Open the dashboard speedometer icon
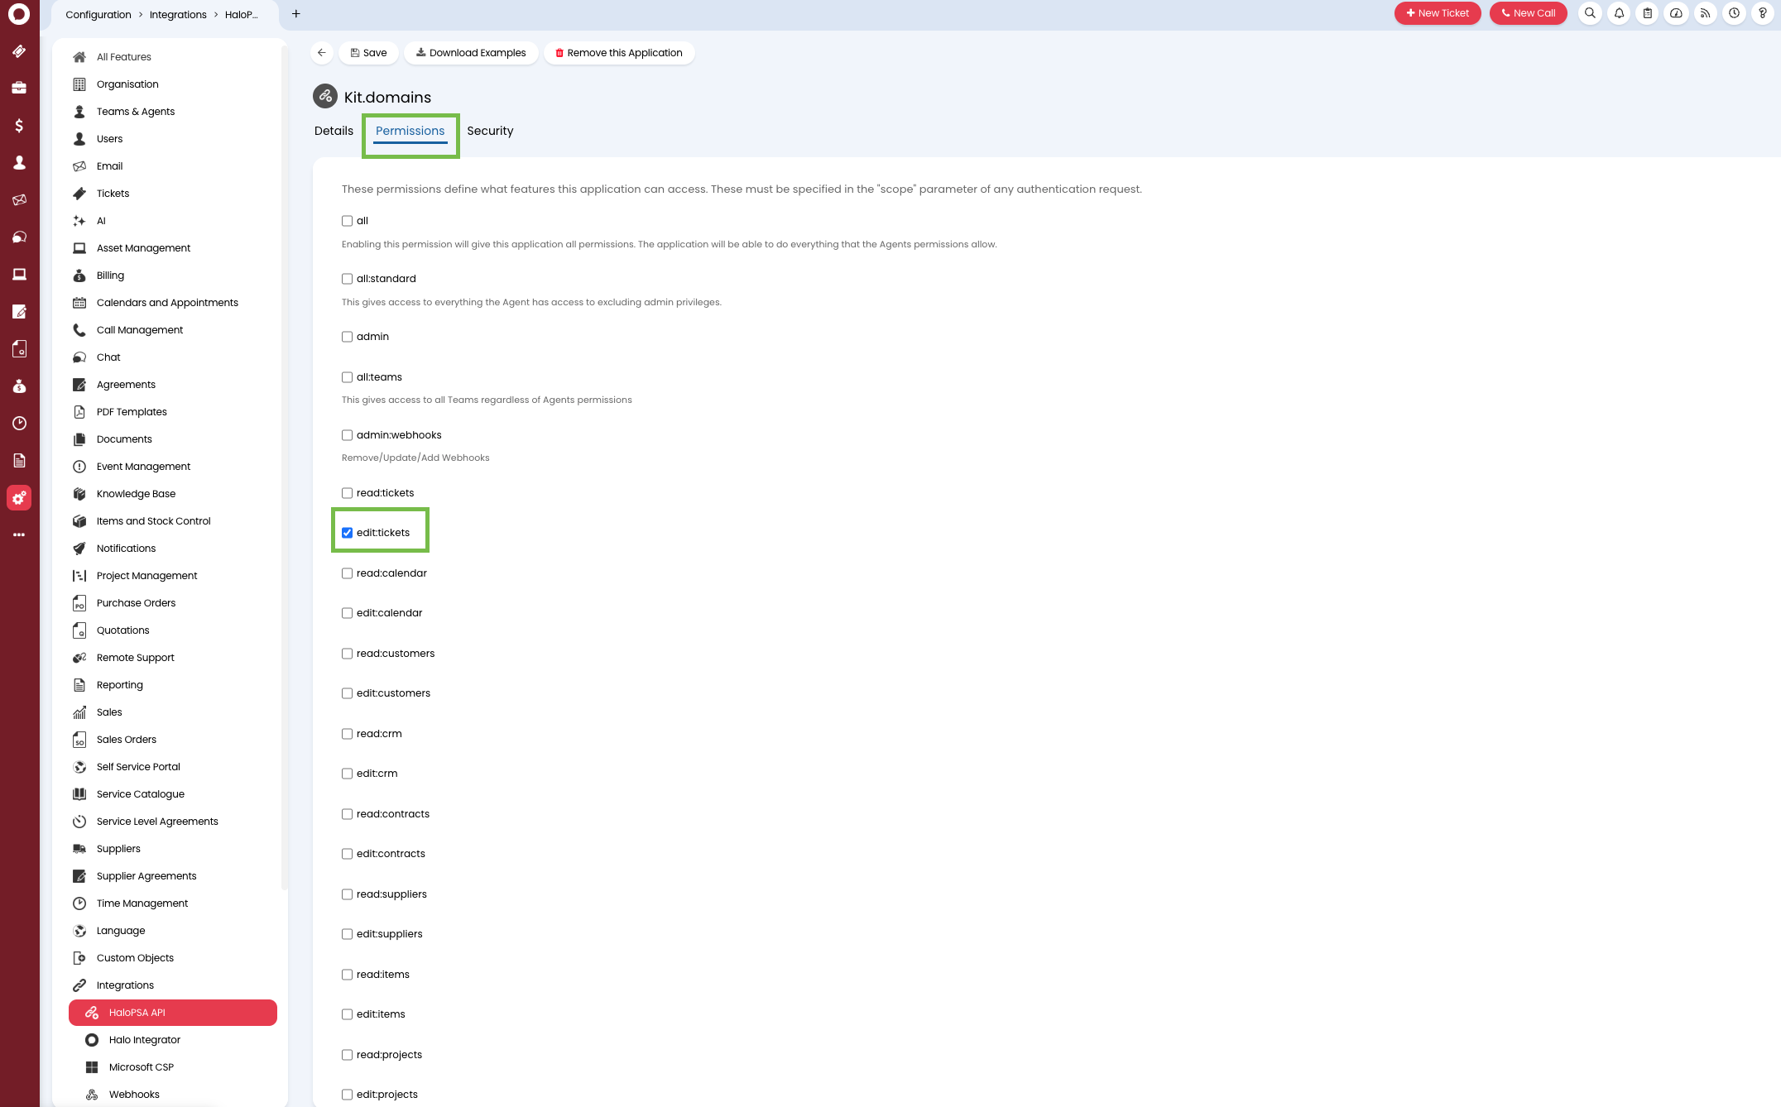 click(1676, 13)
